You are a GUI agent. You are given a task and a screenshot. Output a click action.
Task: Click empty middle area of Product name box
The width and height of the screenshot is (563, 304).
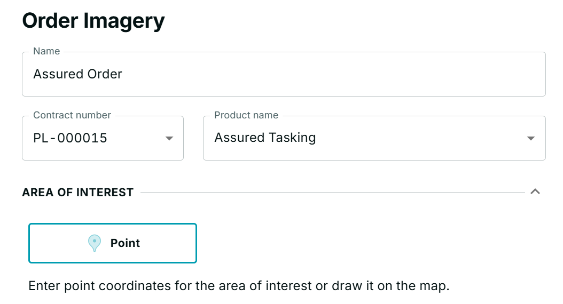[x=417, y=138]
